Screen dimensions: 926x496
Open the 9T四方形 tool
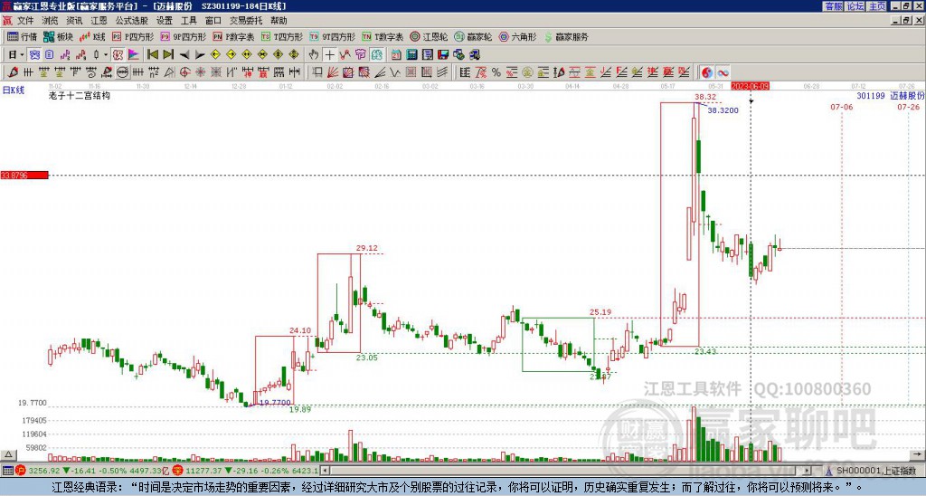(333, 36)
